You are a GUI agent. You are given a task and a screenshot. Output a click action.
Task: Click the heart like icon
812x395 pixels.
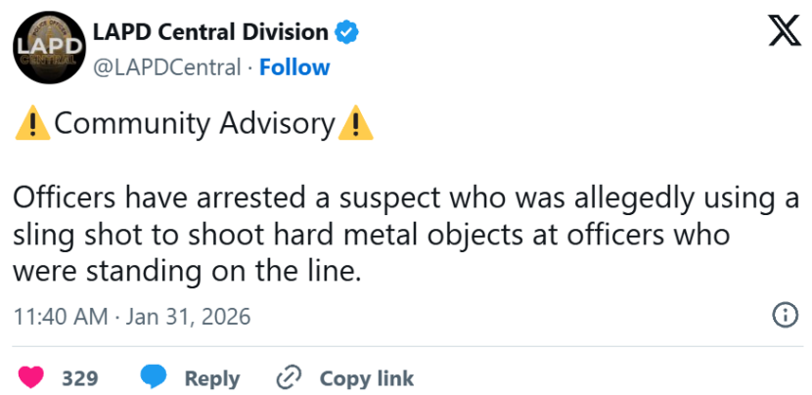[x=31, y=378]
